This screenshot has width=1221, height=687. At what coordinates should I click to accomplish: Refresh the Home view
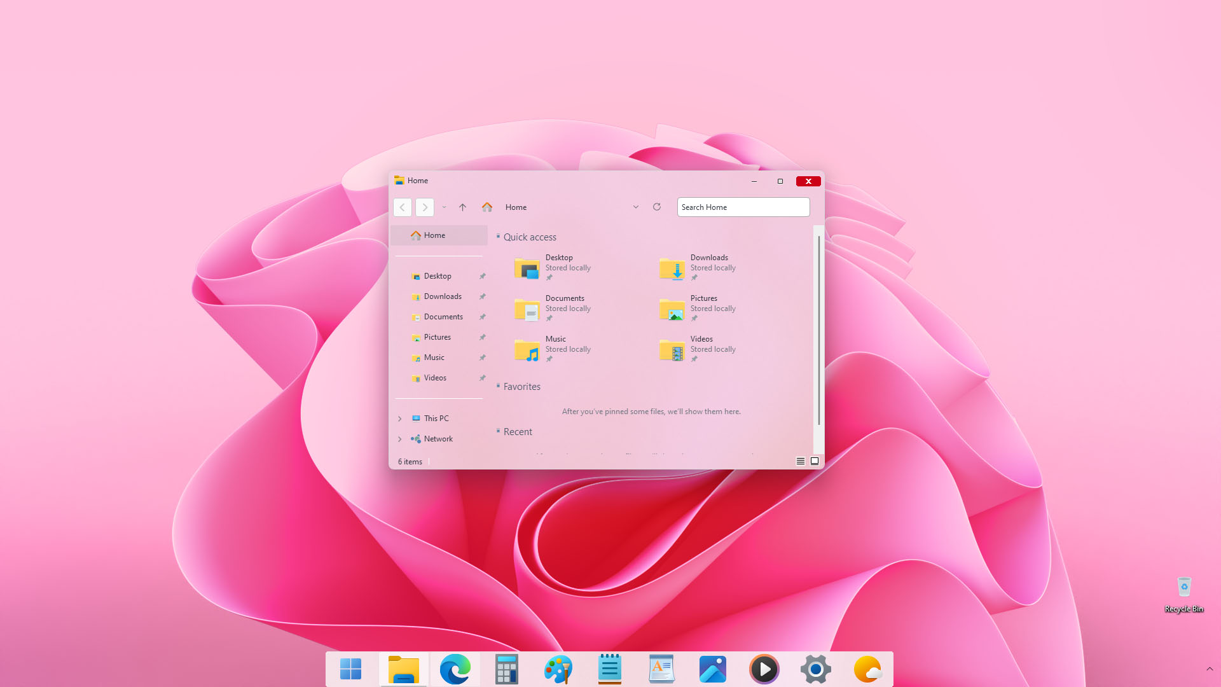click(x=657, y=207)
